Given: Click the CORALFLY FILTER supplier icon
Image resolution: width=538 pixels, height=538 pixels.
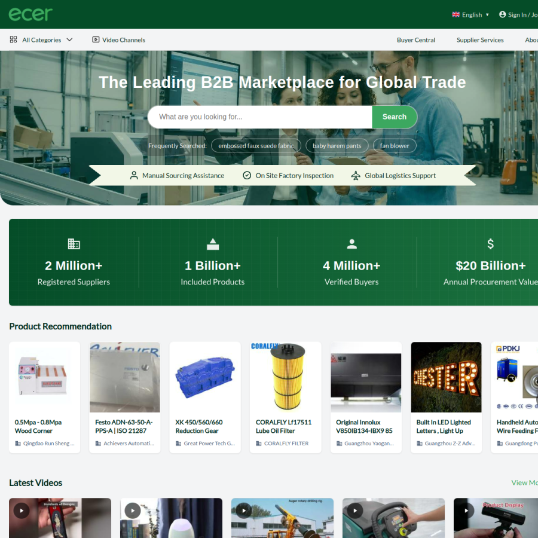Looking at the screenshot, I should point(259,444).
